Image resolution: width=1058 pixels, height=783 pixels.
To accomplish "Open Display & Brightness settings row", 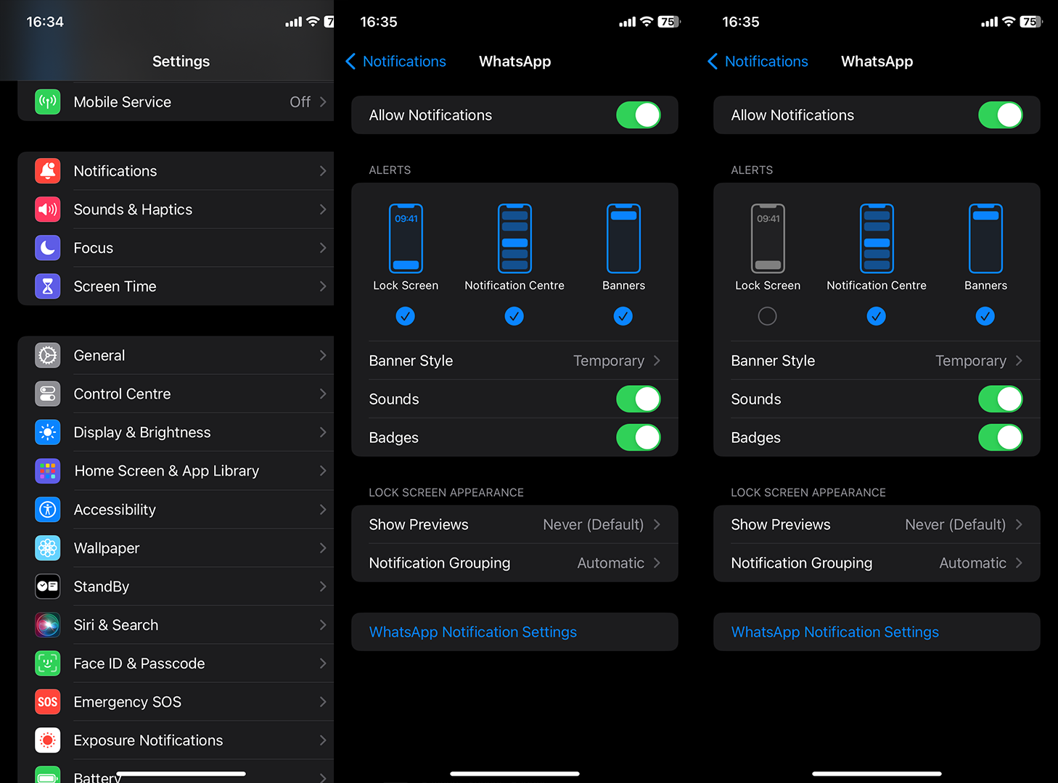I will [x=176, y=433].
